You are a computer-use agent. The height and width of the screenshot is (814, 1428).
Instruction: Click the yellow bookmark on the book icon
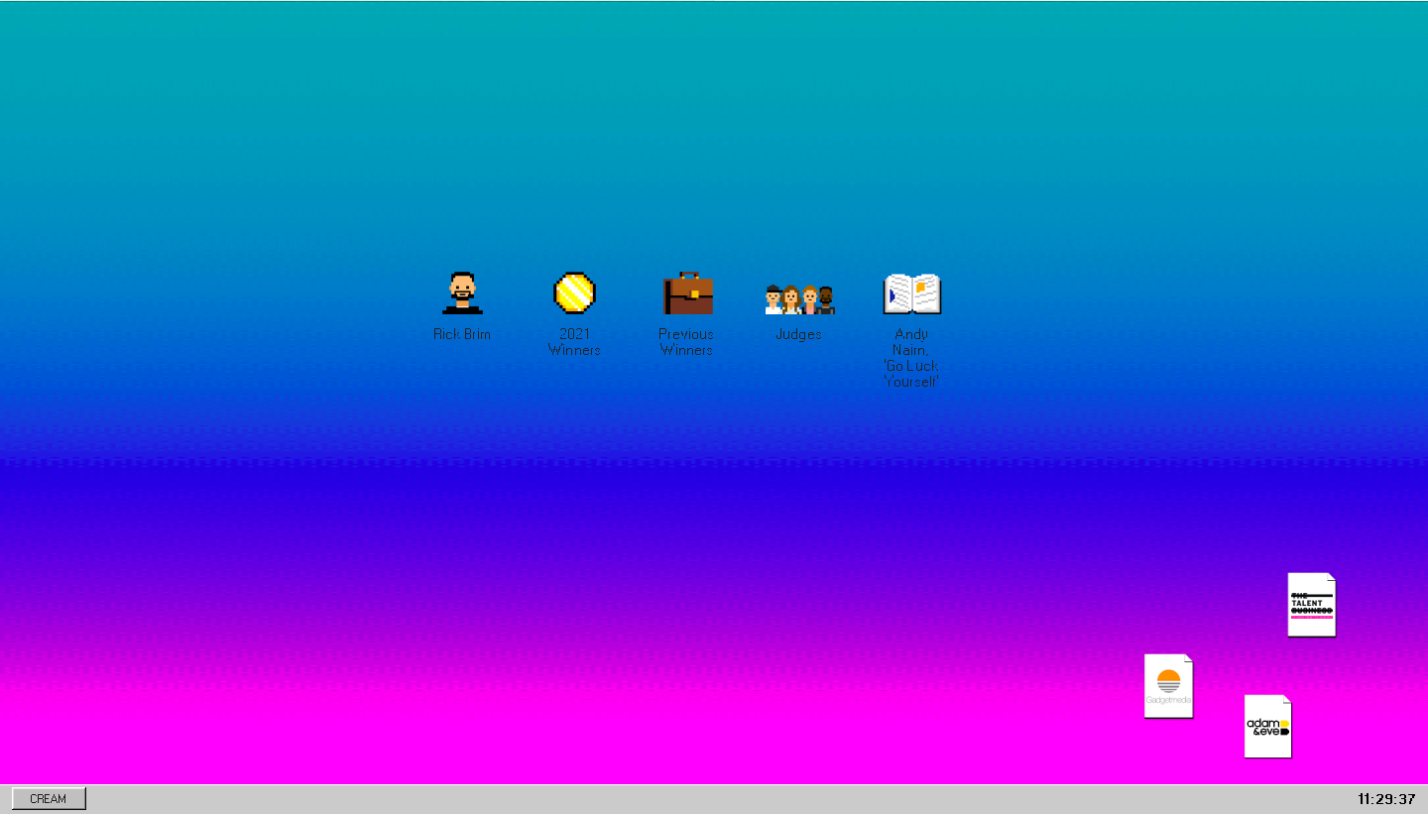[922, 289]
